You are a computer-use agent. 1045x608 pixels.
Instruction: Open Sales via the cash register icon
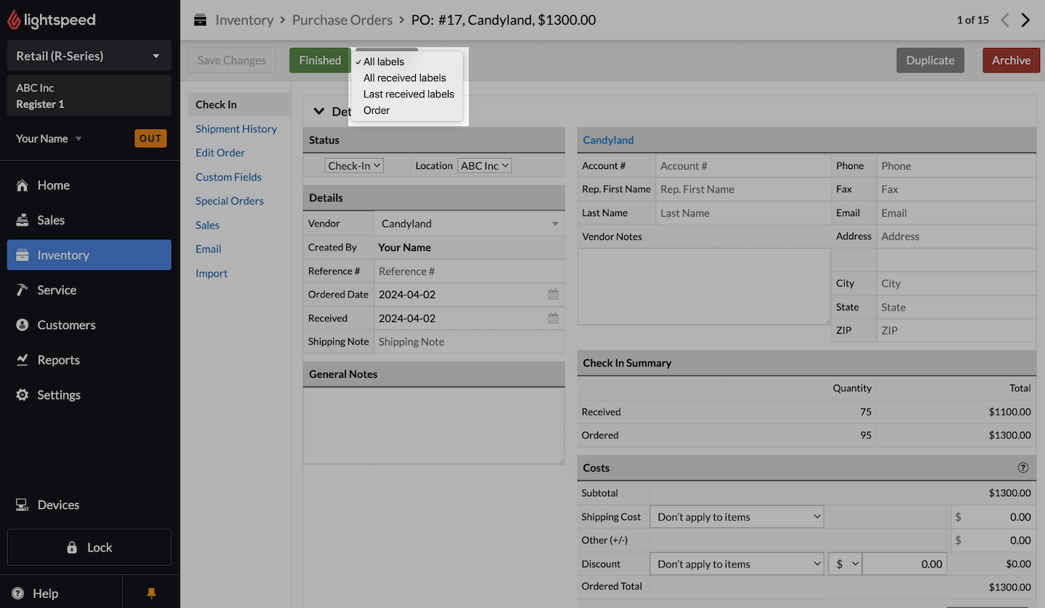22,220
